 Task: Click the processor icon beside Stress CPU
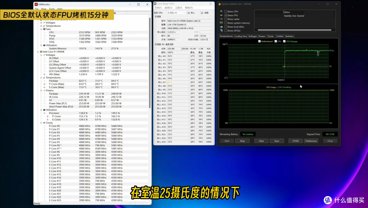pyautogui.click(x=221, y=11)
